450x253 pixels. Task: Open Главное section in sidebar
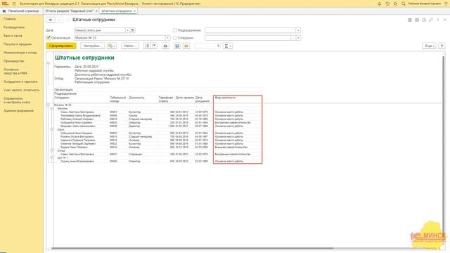click(x=10, y=19)
